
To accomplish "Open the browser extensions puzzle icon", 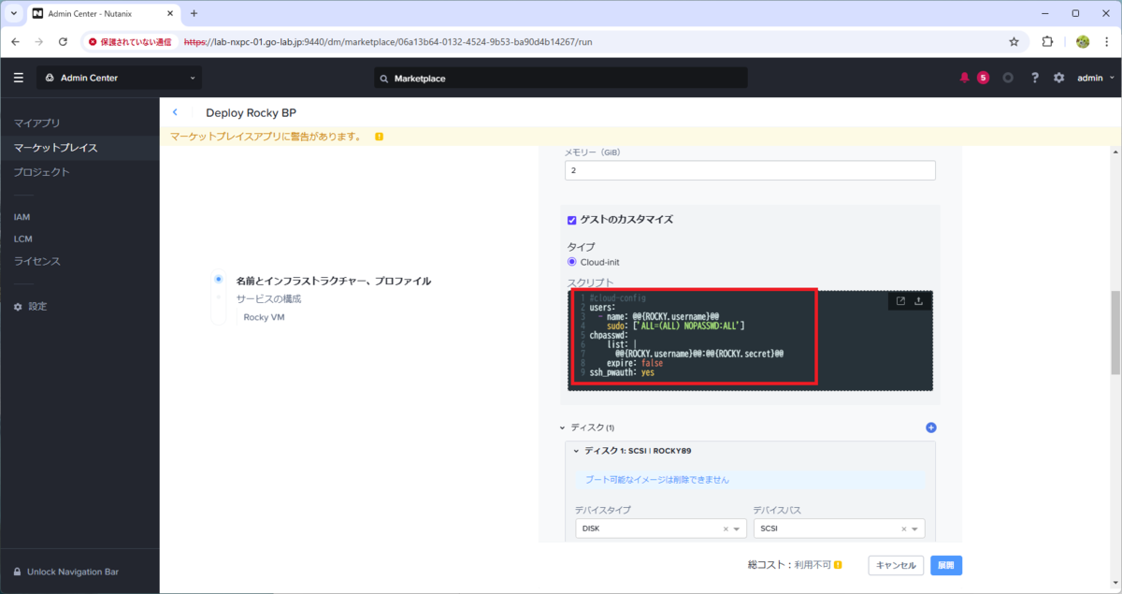I will tap(1047, 41).
